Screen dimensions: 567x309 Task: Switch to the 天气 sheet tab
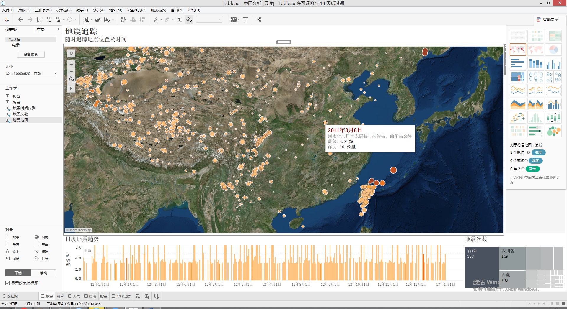click(x=74, y=296)
